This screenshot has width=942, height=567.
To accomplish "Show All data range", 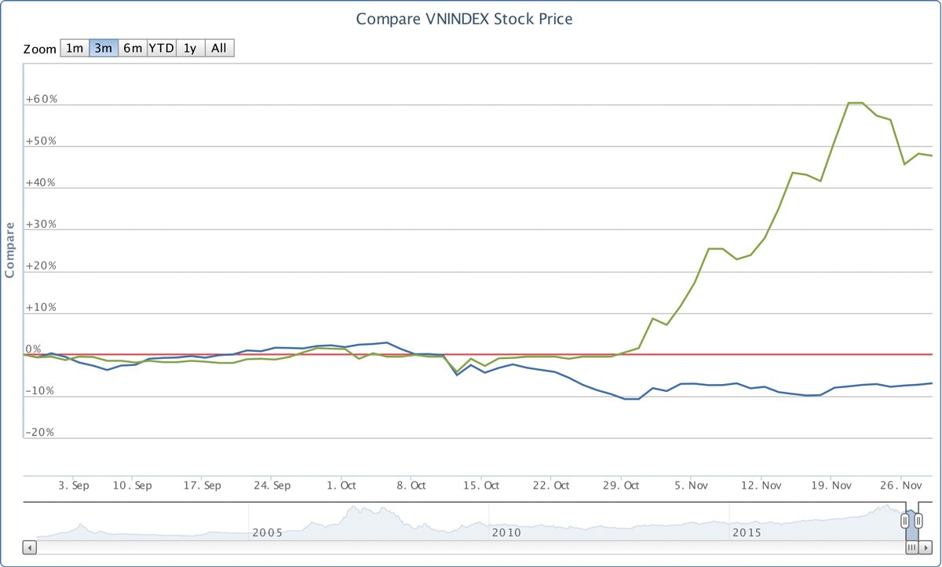I will pos(219,49).
